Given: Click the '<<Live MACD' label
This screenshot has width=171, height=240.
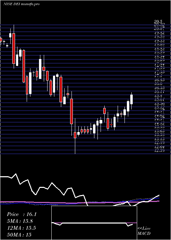Looking at the screenshot, I should [144, 231].
